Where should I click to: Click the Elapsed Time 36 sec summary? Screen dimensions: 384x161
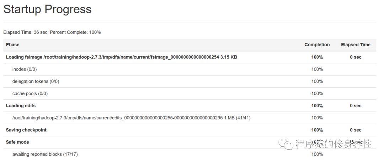(26, 32)
